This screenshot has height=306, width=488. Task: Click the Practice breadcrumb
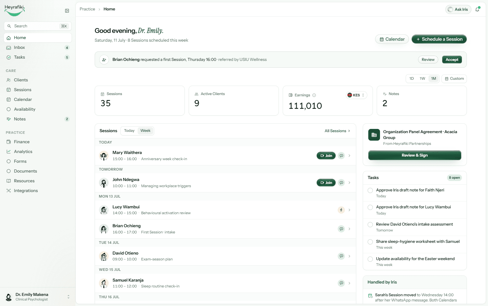click(87, 9)
